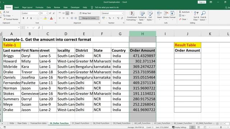Click Increase Indent icon
Image resolution: width=230 pixels, height=129 pixels.
click(75, 18)
